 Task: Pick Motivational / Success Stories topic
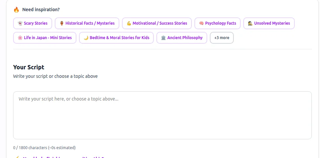[x=157, y=23]
